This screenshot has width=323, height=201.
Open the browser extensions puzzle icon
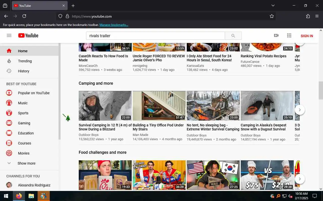pyautogui.click(x=308, y=16)
